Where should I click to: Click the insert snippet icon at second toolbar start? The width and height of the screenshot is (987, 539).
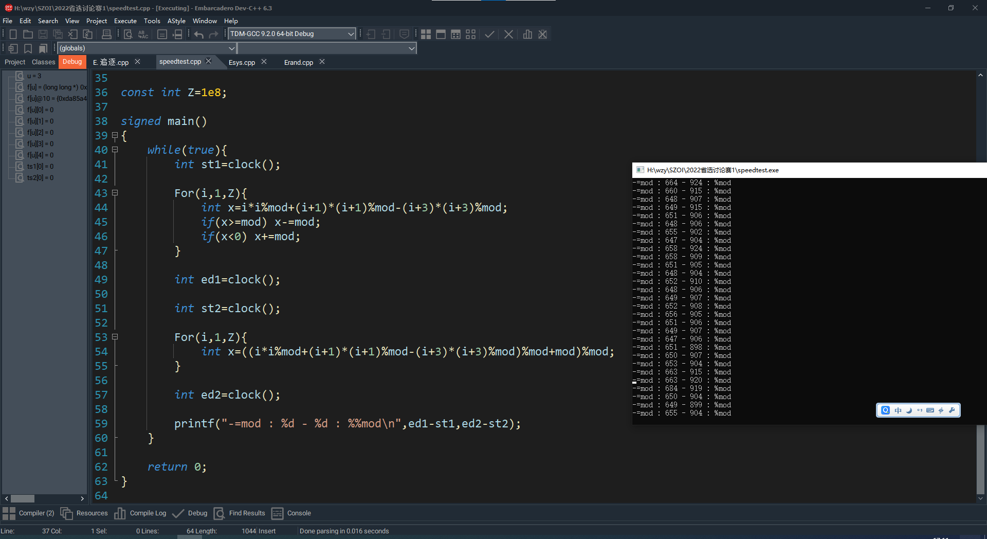pyautogui.click(x=13, y=48)
